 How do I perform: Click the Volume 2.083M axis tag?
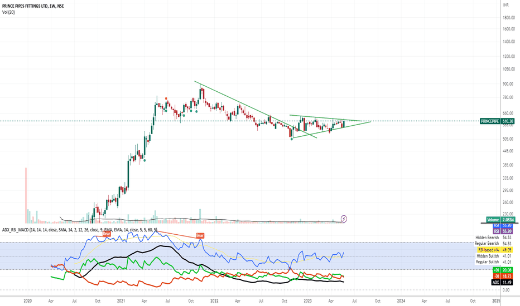(500, 220)
